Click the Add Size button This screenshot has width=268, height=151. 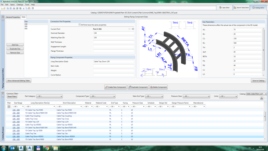pos(15,45)
